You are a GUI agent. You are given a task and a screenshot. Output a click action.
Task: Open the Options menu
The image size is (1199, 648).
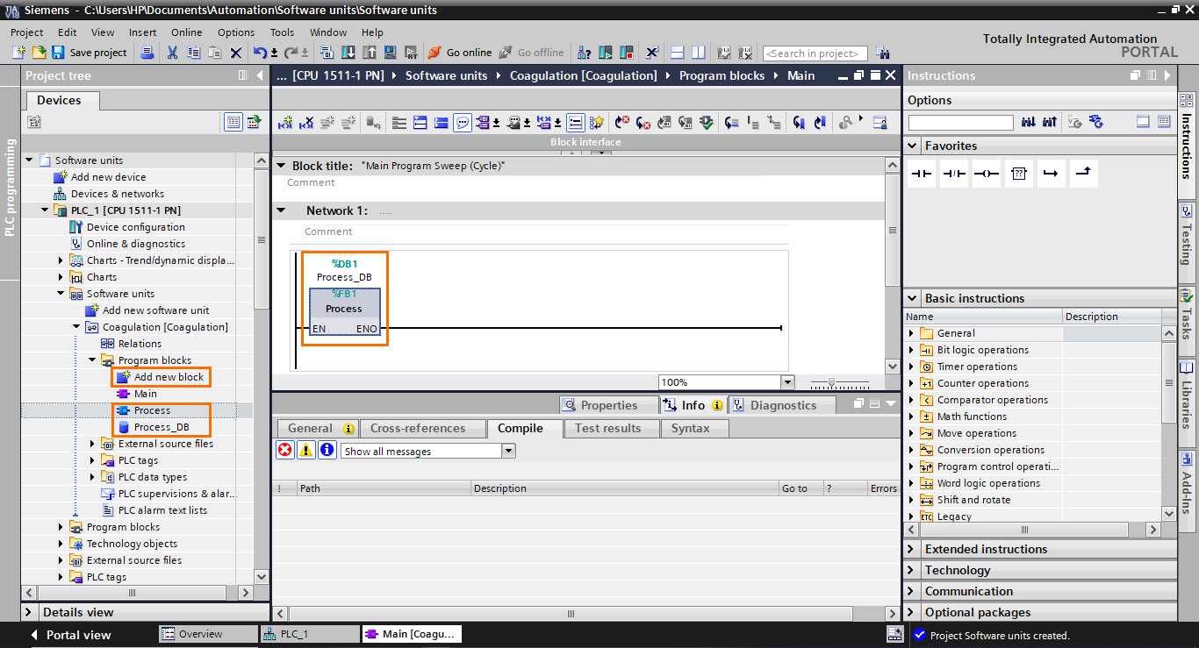pos(235,32)
